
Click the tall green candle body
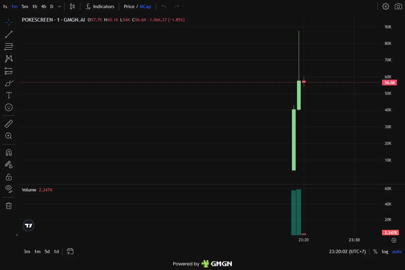coord(294,140)
